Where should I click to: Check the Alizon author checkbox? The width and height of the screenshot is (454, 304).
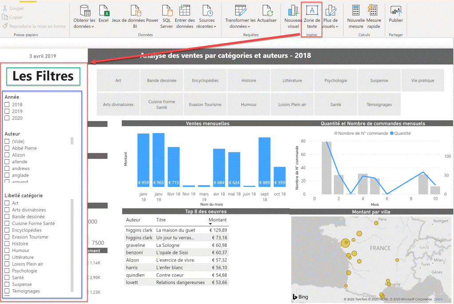[x=7, y=155]
